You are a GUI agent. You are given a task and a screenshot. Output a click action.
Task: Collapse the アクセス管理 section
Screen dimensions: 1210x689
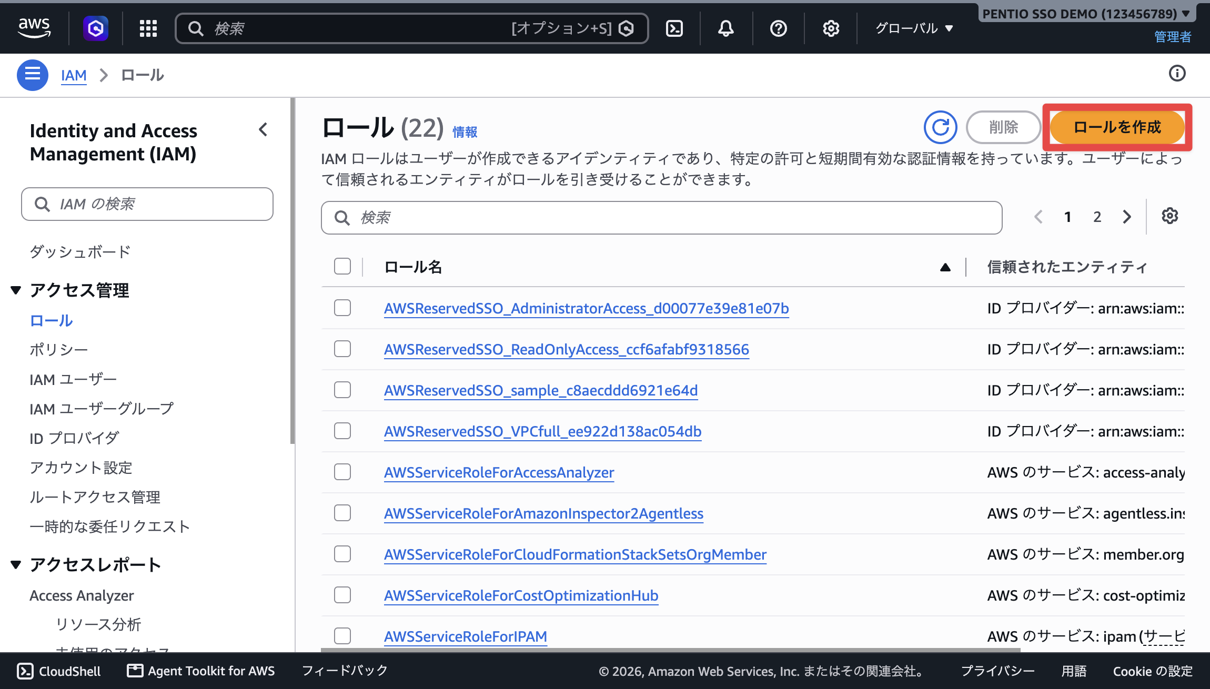[x=16, y=290]
